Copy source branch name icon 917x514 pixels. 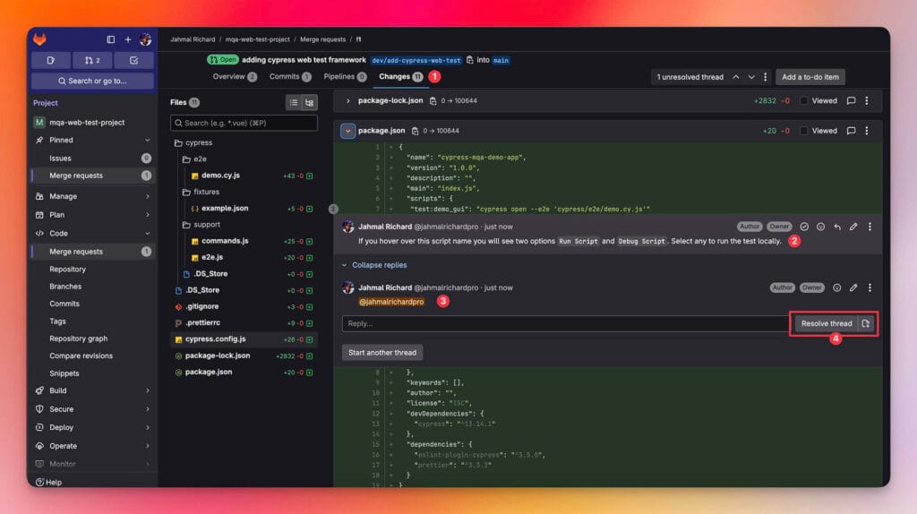point(469,60)
